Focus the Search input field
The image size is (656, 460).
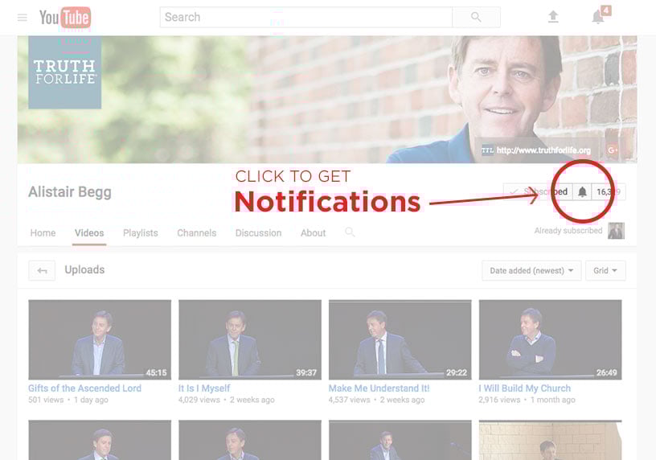click(305, 17)
